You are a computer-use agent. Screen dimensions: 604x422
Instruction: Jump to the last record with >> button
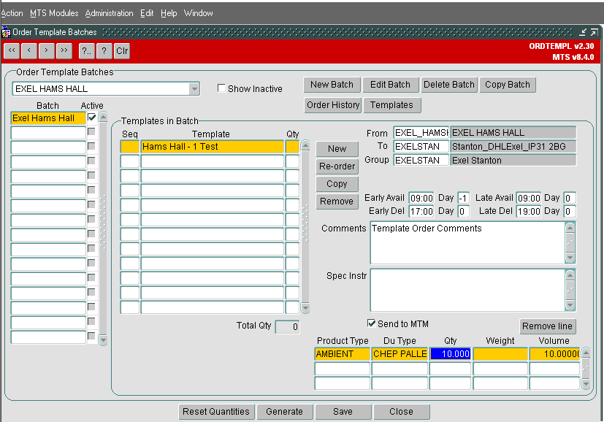click(64, 51)
